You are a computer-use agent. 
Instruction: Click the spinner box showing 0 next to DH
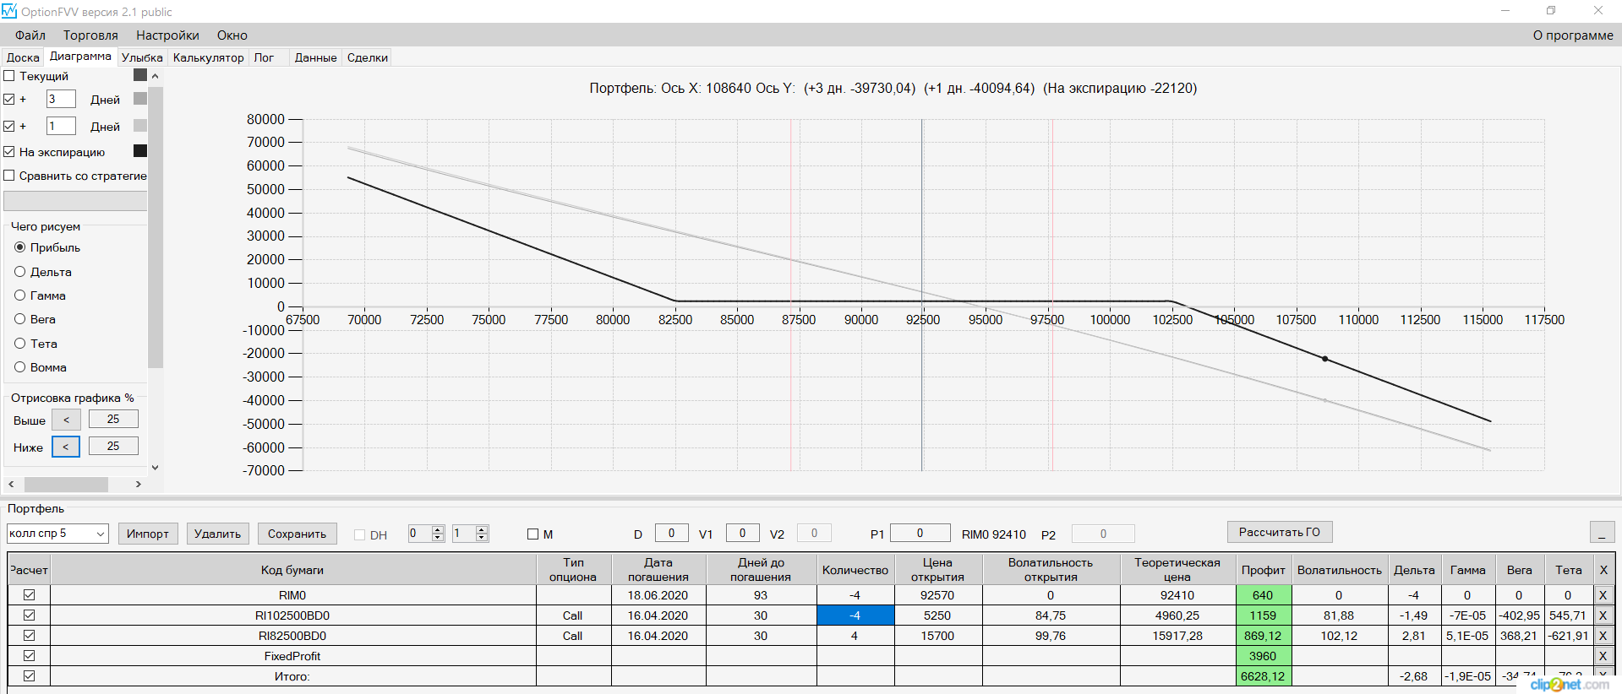tap(426, 534)
